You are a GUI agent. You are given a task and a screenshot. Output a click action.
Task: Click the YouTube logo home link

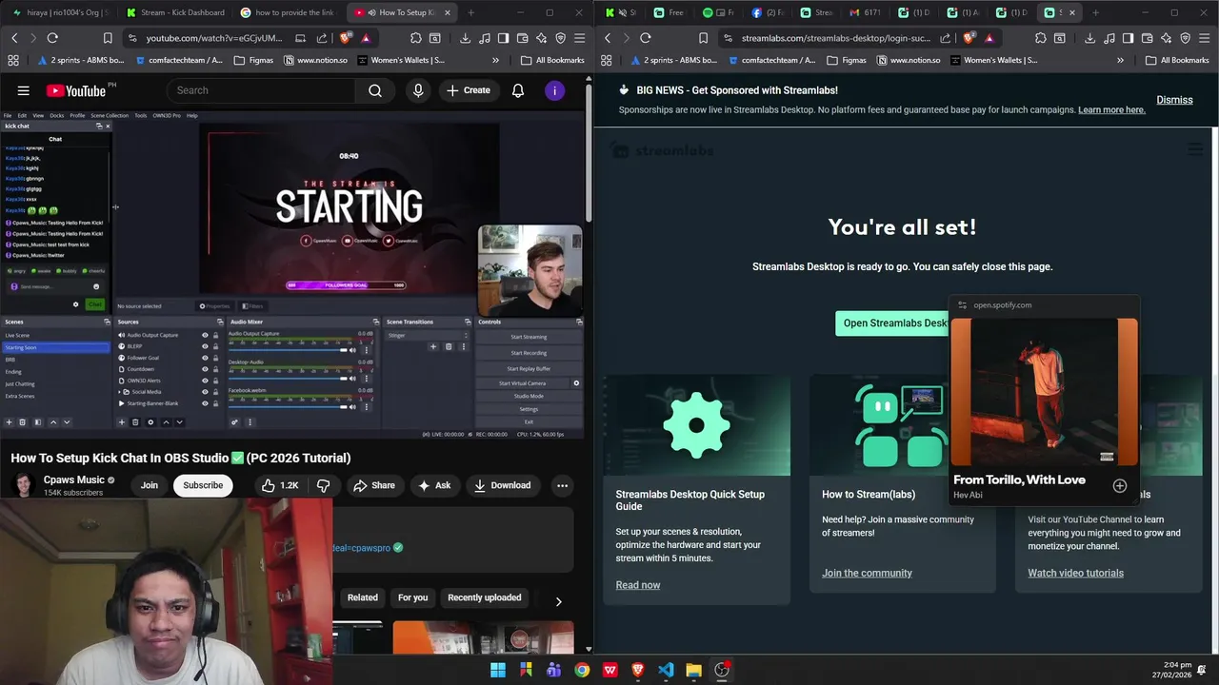(x=75, y=90)
